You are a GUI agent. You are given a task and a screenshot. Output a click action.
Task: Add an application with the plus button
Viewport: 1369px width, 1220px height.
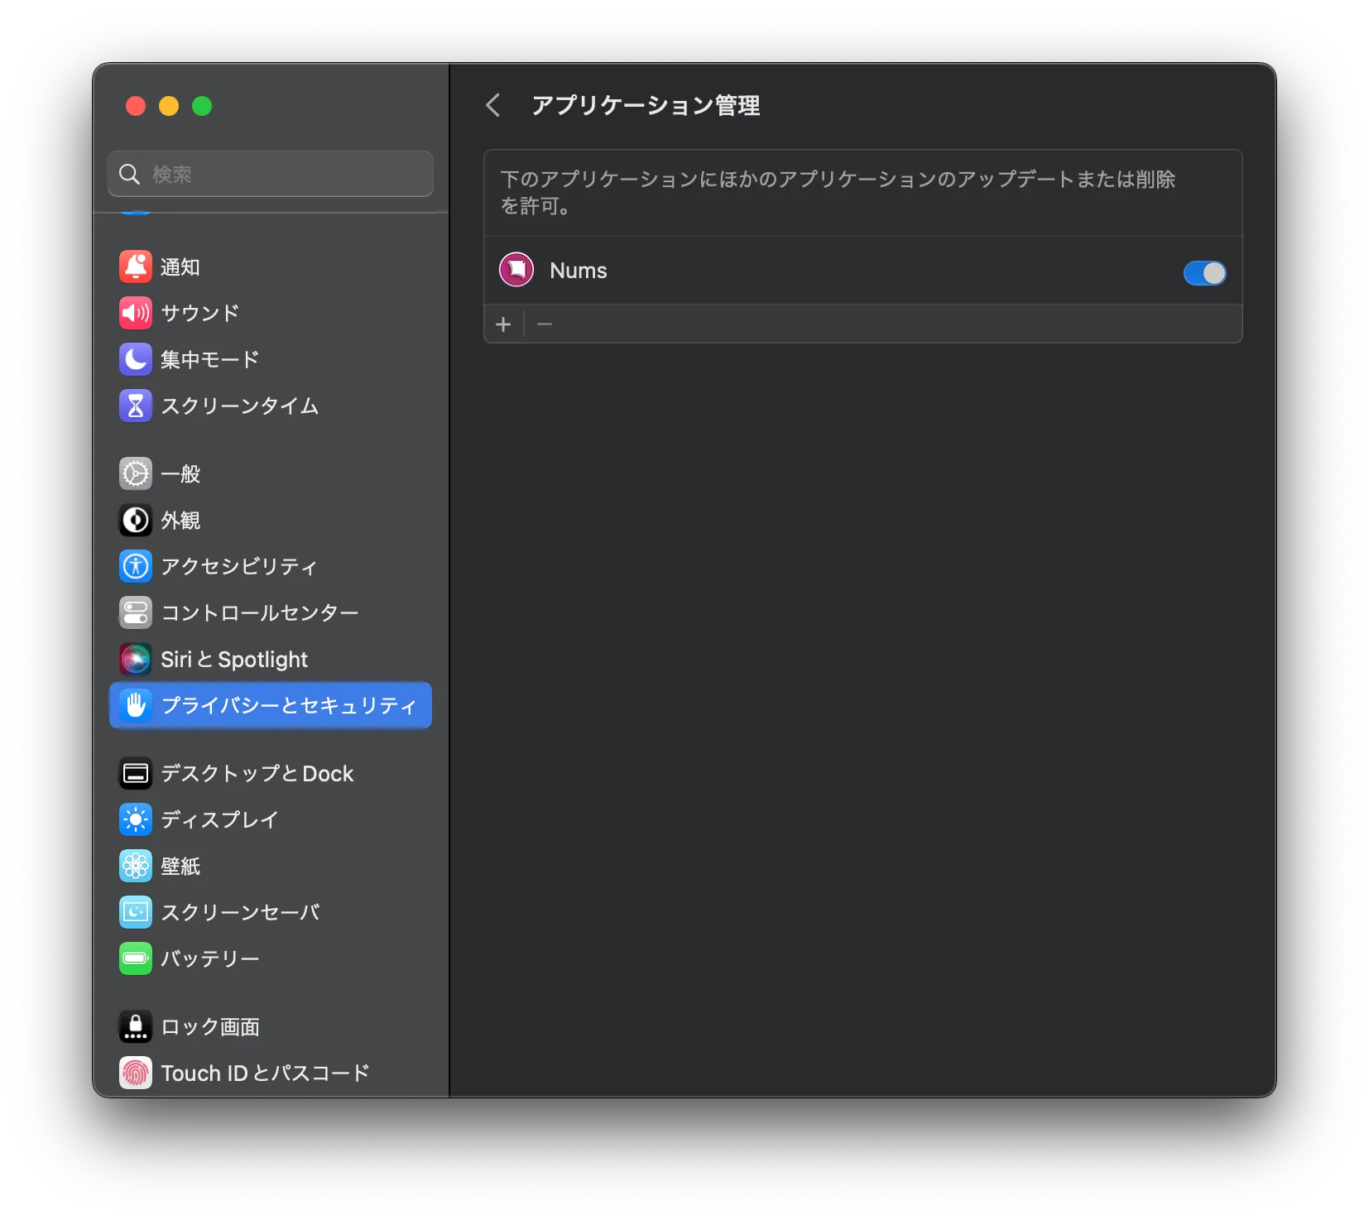(503, 324)
